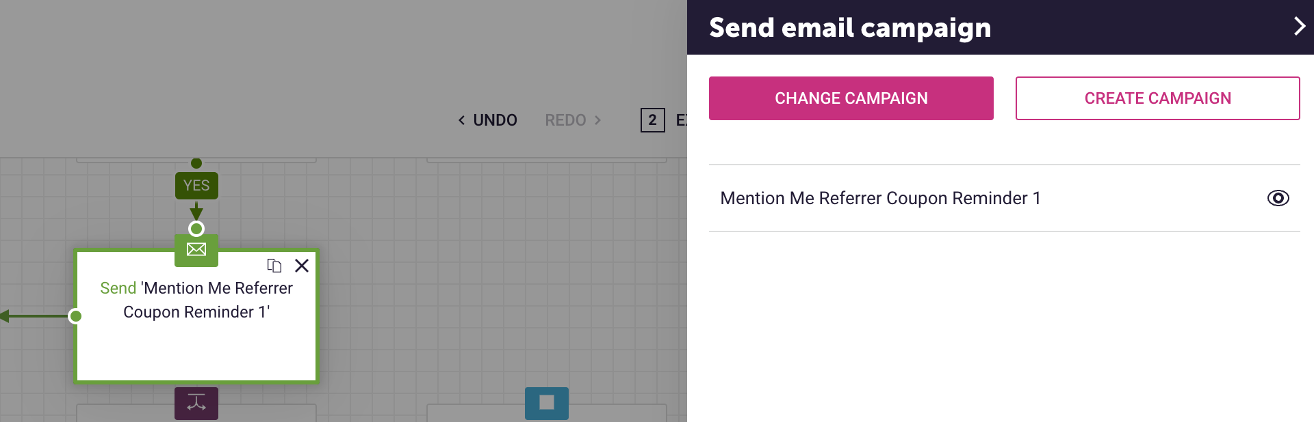Screen dimensions: 1314x422
Task: Click the green envelope email node icon
Action: click(196, 250)
